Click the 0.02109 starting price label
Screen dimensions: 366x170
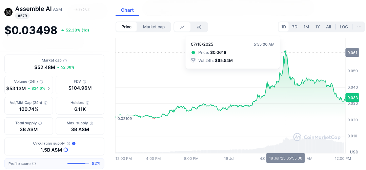pyautogui.click(x=124, y=119)
